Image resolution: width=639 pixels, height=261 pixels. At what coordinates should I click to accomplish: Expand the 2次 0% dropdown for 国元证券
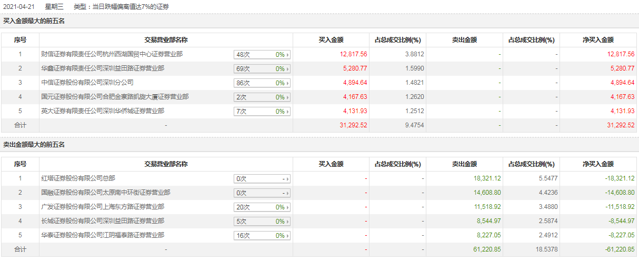(x=262, y=97)
